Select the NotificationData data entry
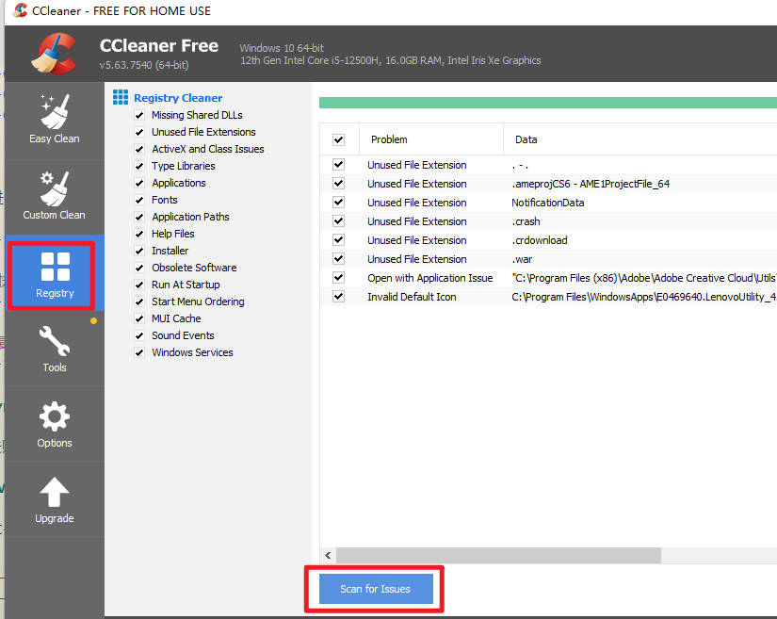The image size is (777, 619). click(547, 203)
